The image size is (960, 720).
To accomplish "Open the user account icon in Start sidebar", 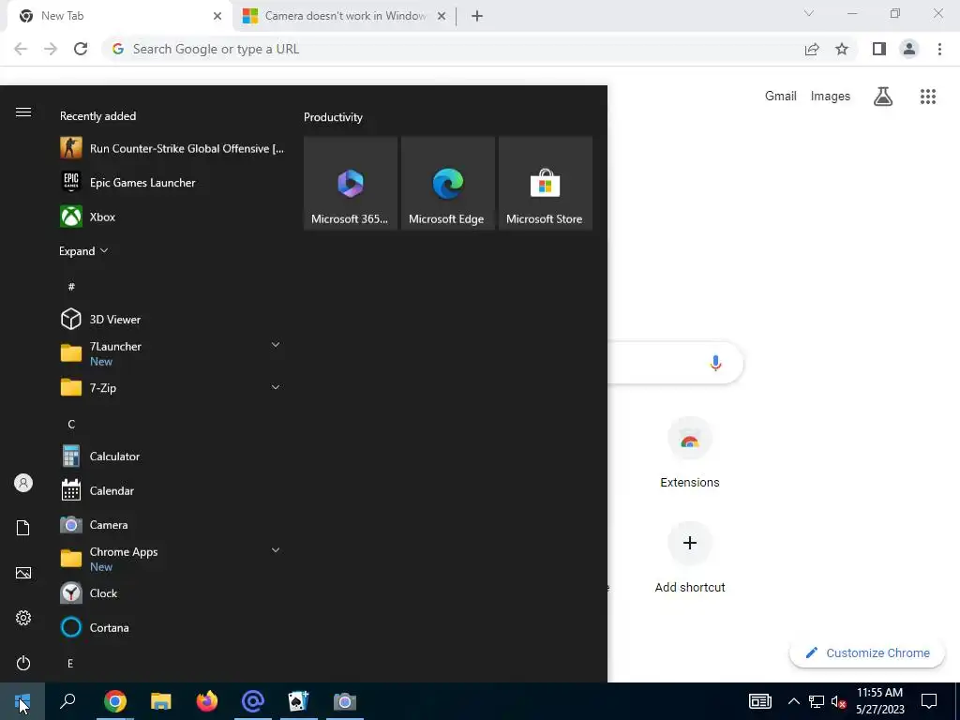I will [x=23, y=483].
